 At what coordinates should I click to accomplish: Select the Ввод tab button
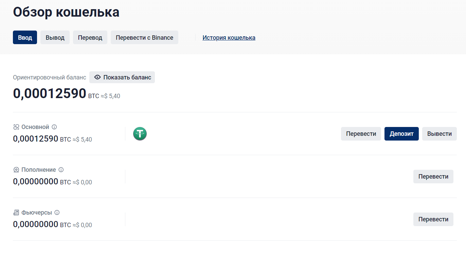point(25,37)
